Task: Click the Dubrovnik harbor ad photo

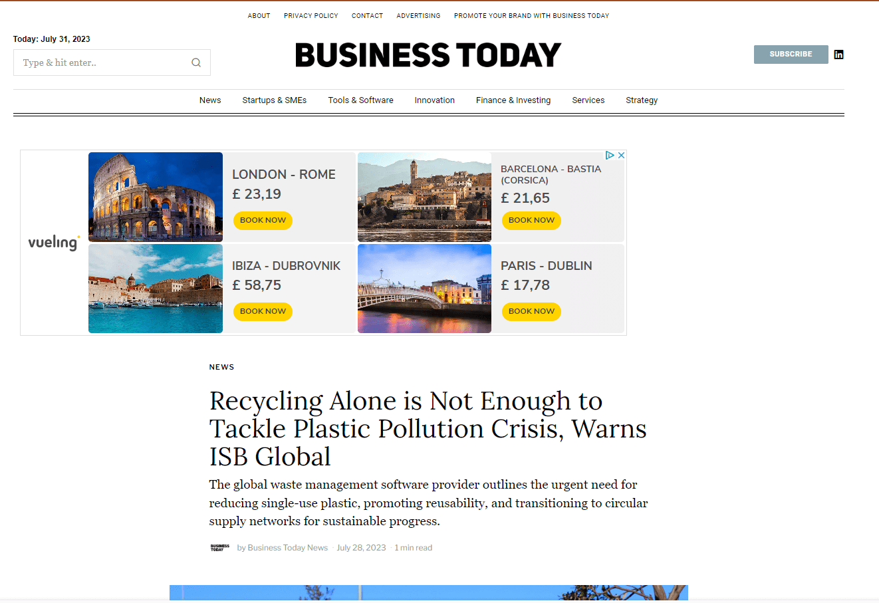Action: 156,289
